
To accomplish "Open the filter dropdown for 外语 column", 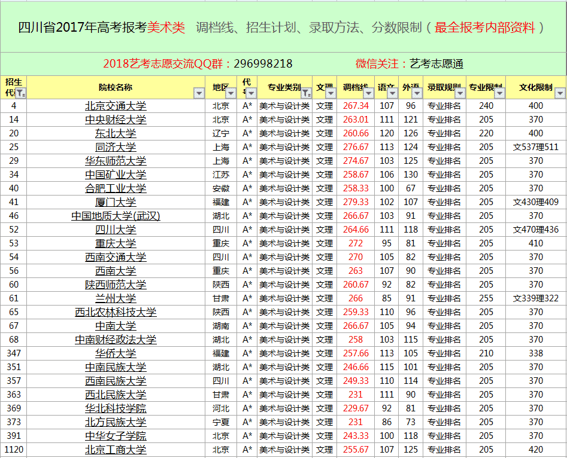I will (417, 93).
